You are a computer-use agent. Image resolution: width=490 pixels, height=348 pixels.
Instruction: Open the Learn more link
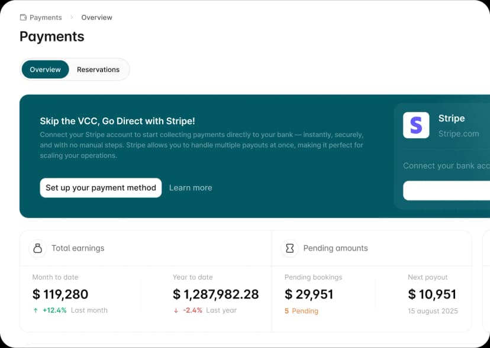(191, 188)
